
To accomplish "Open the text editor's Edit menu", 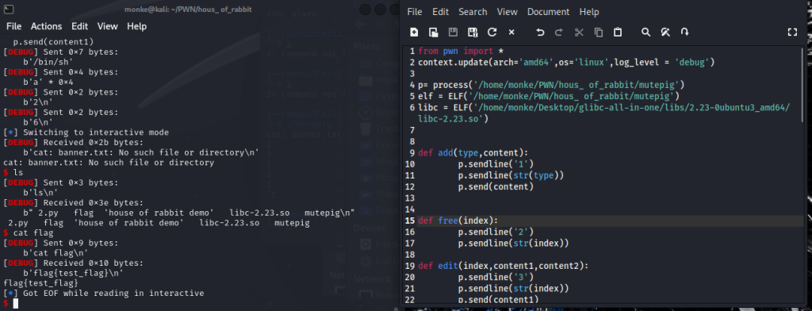I will click(441, 11).
